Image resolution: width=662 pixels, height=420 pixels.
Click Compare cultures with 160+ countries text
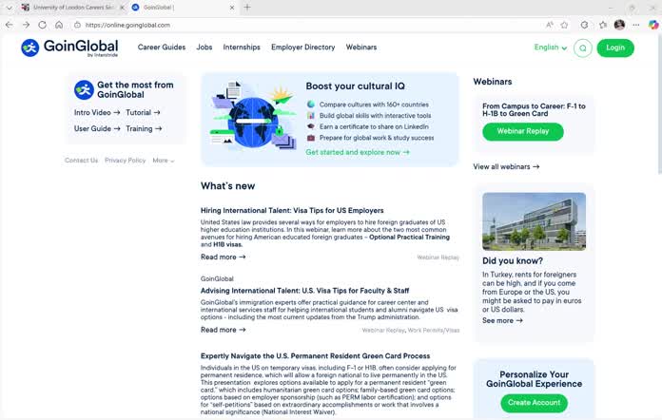pos(374,105)
